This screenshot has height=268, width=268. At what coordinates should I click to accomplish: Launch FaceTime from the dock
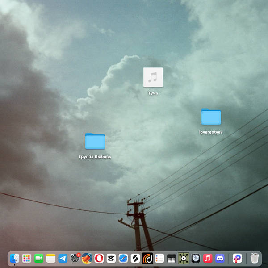coord(39,258)
